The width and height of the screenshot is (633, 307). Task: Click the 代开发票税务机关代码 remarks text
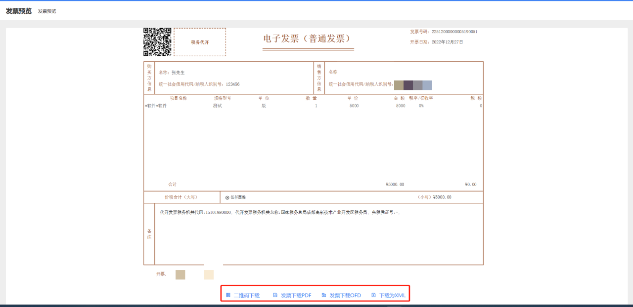[x=280, y=212]
